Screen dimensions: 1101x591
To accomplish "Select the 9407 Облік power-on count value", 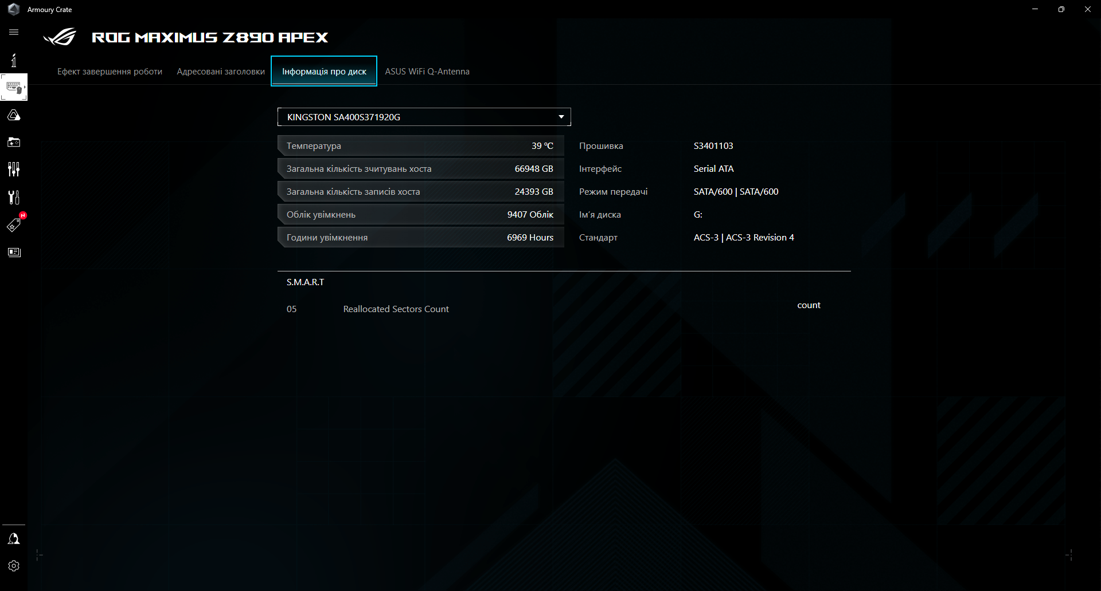I will click(530, 215).
